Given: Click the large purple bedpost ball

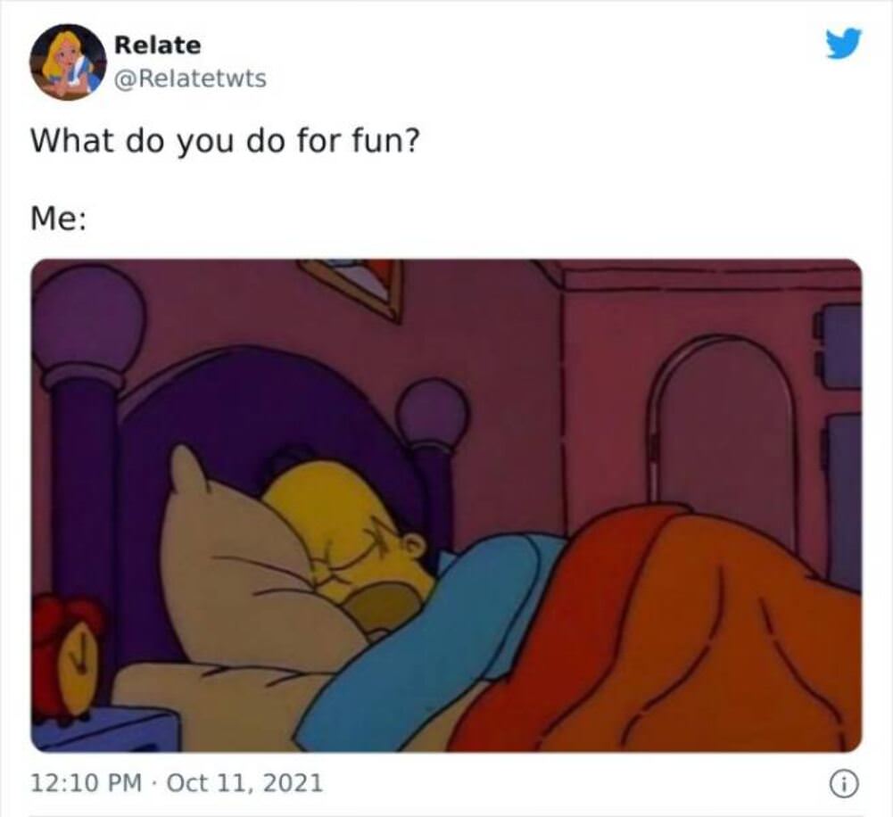Looking at the screenshot, I should pos(88,322).
